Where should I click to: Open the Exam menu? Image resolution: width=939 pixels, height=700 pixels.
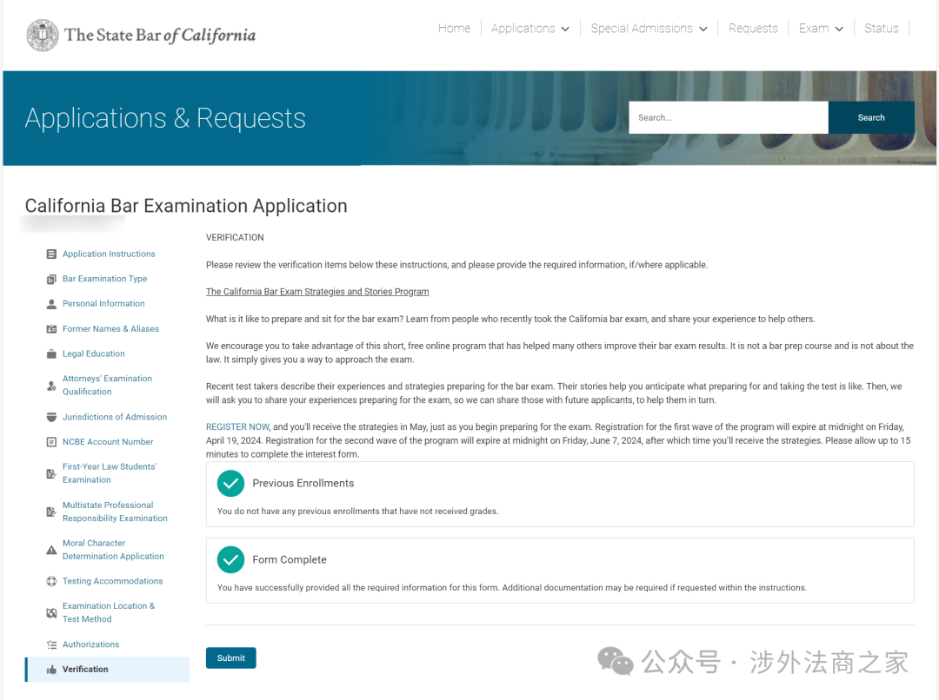821,28
